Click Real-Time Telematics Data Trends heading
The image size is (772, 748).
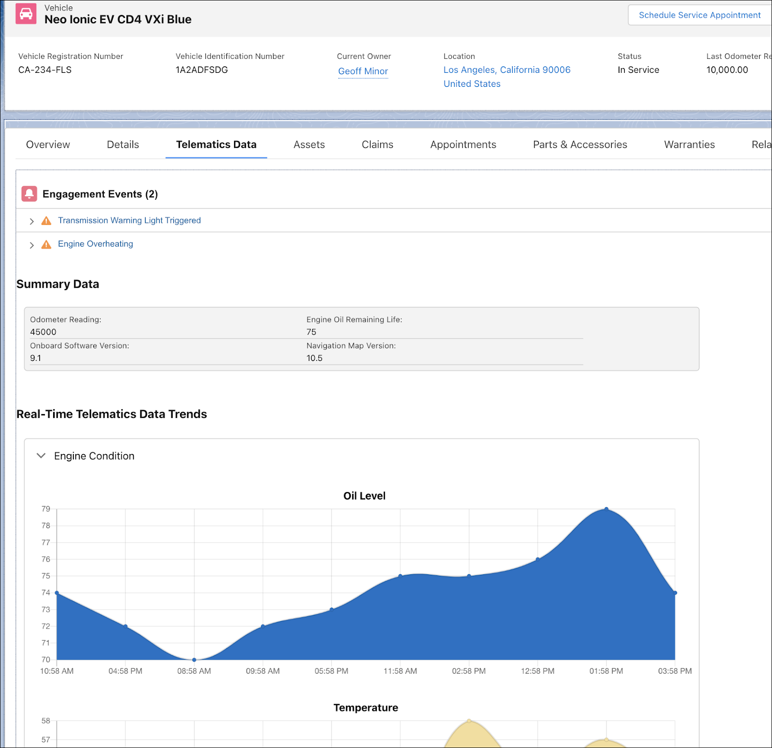pos(112,414)
